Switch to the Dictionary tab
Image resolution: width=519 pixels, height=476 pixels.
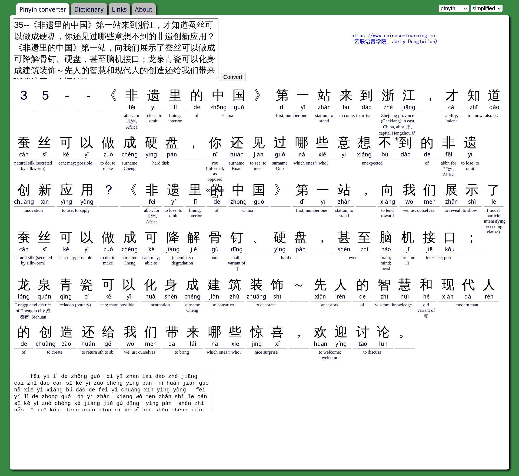coord(89,9)
